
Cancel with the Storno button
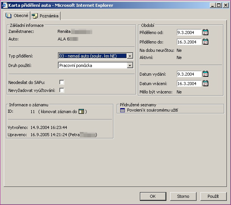point(183,196)
